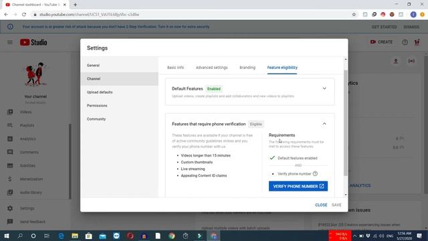Close the Channel dashboard browser tab
Viewport: 428px width, 241px height.
[65, 5]
